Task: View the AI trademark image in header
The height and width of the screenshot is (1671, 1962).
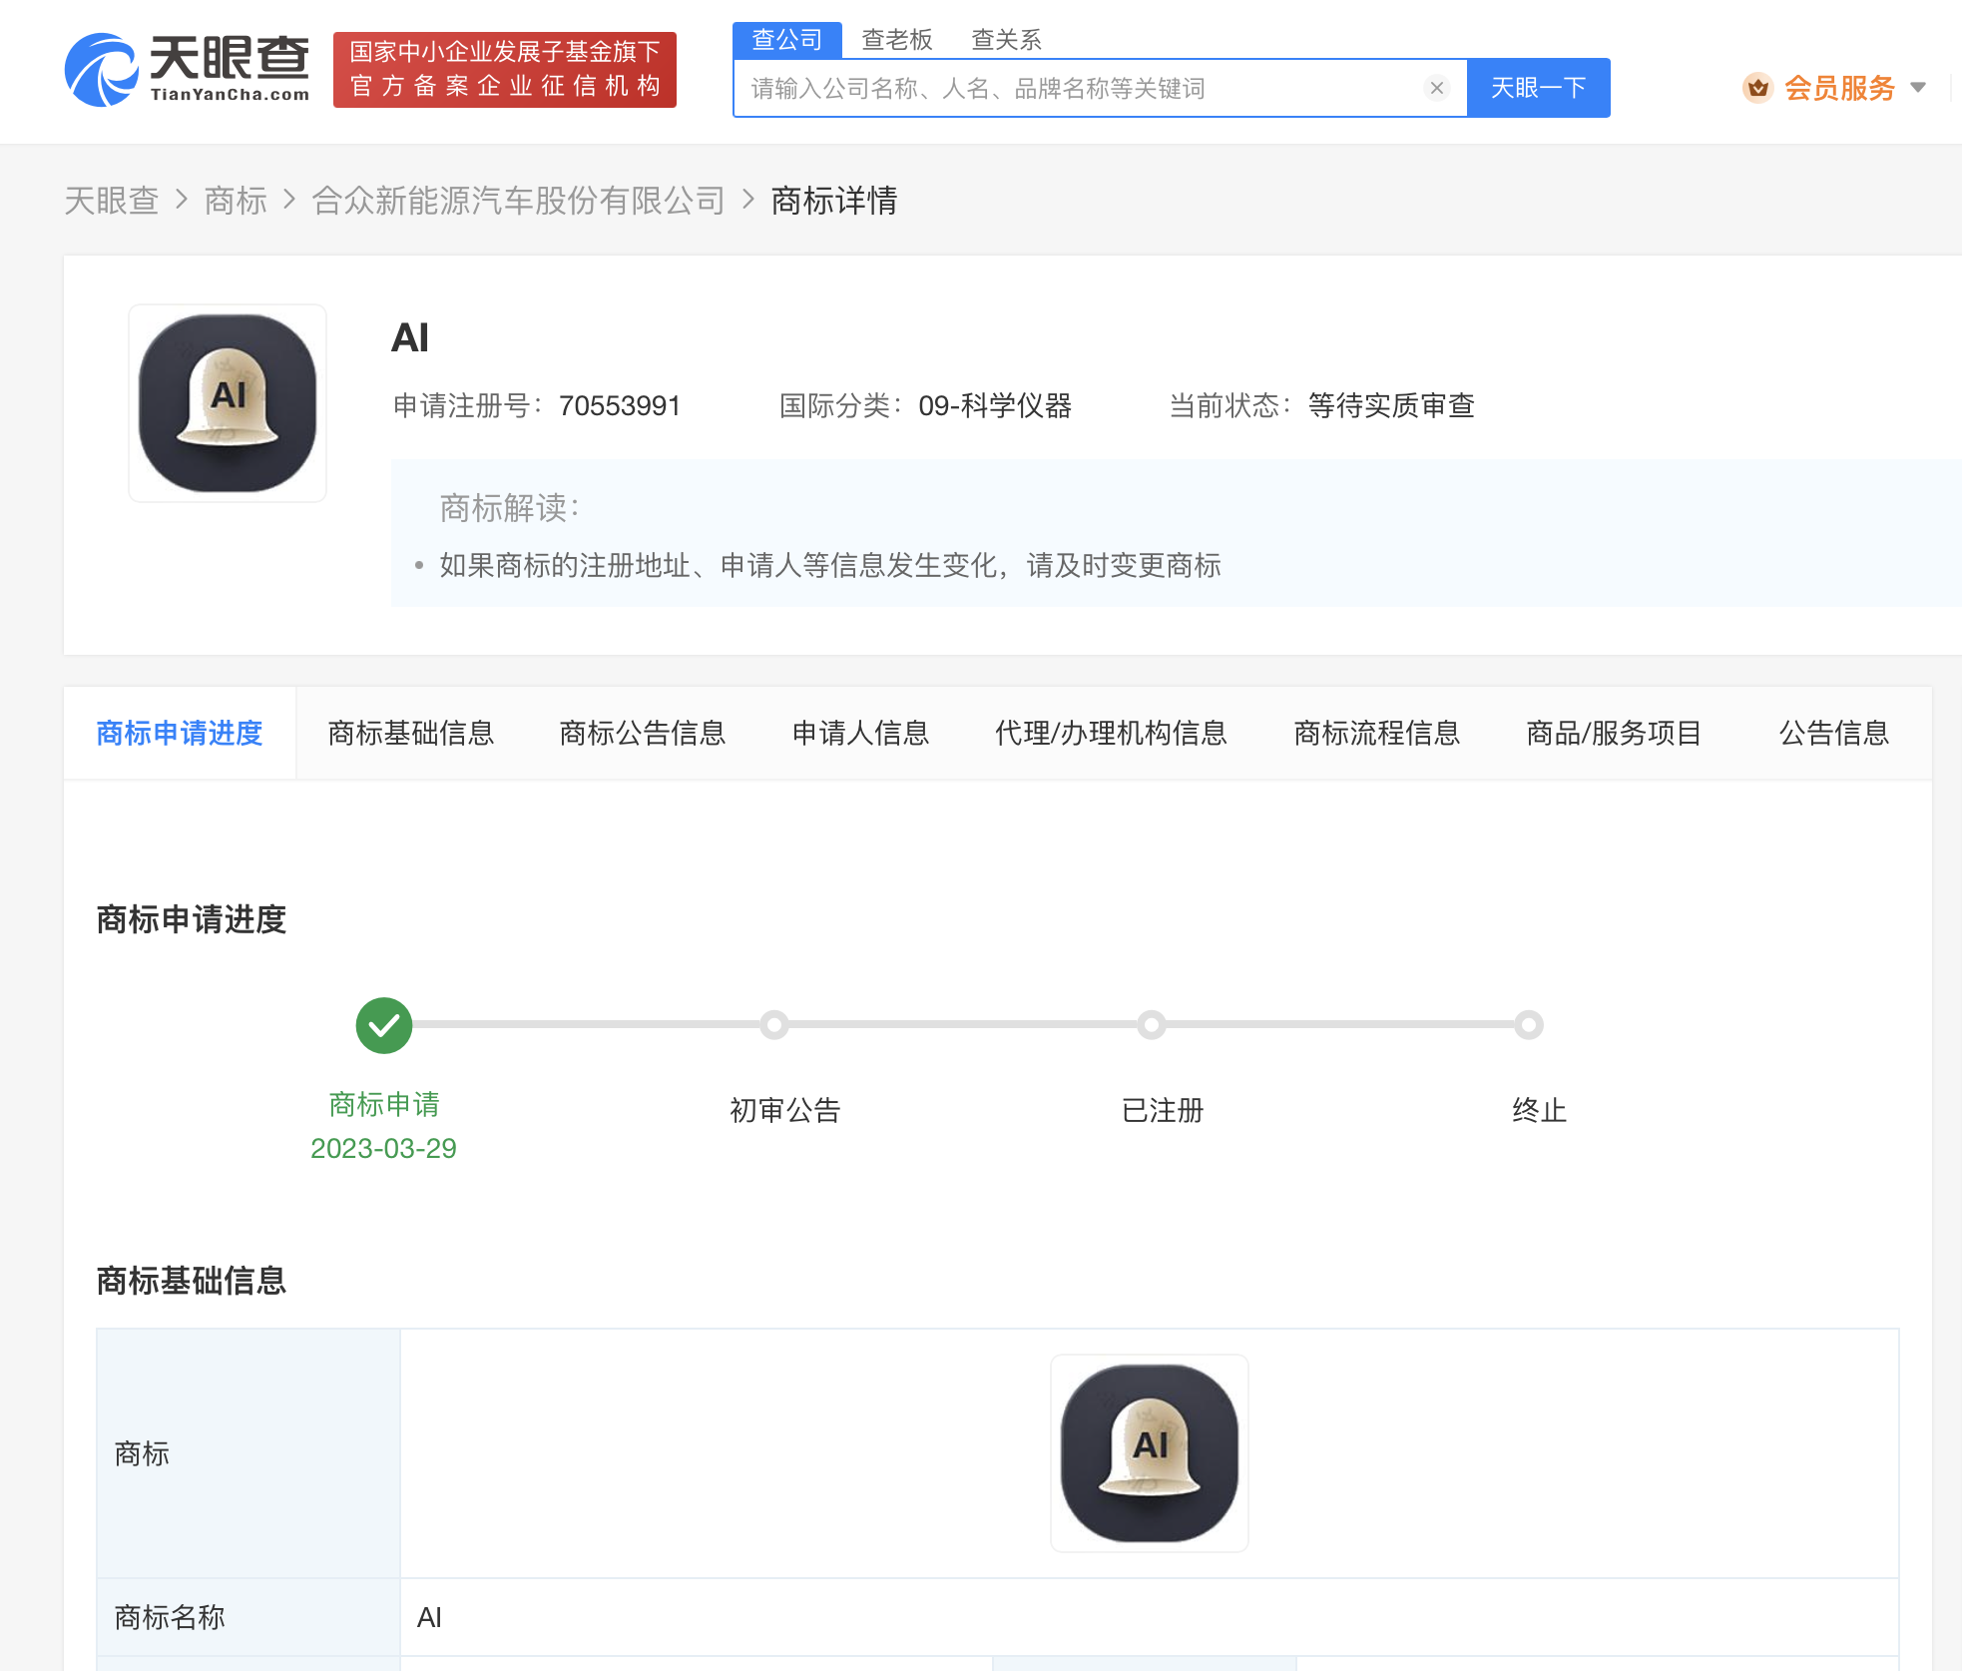Action: pos(228,403)
